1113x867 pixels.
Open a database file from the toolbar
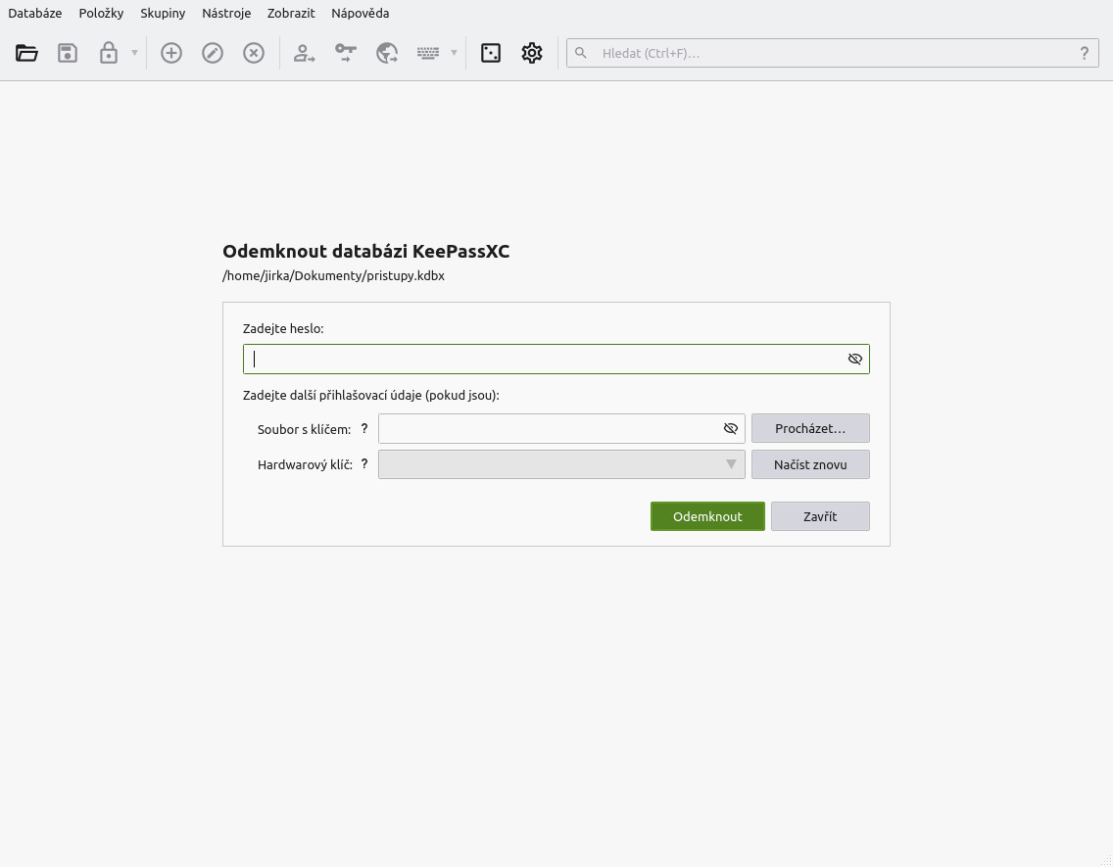tap(26, 53)
